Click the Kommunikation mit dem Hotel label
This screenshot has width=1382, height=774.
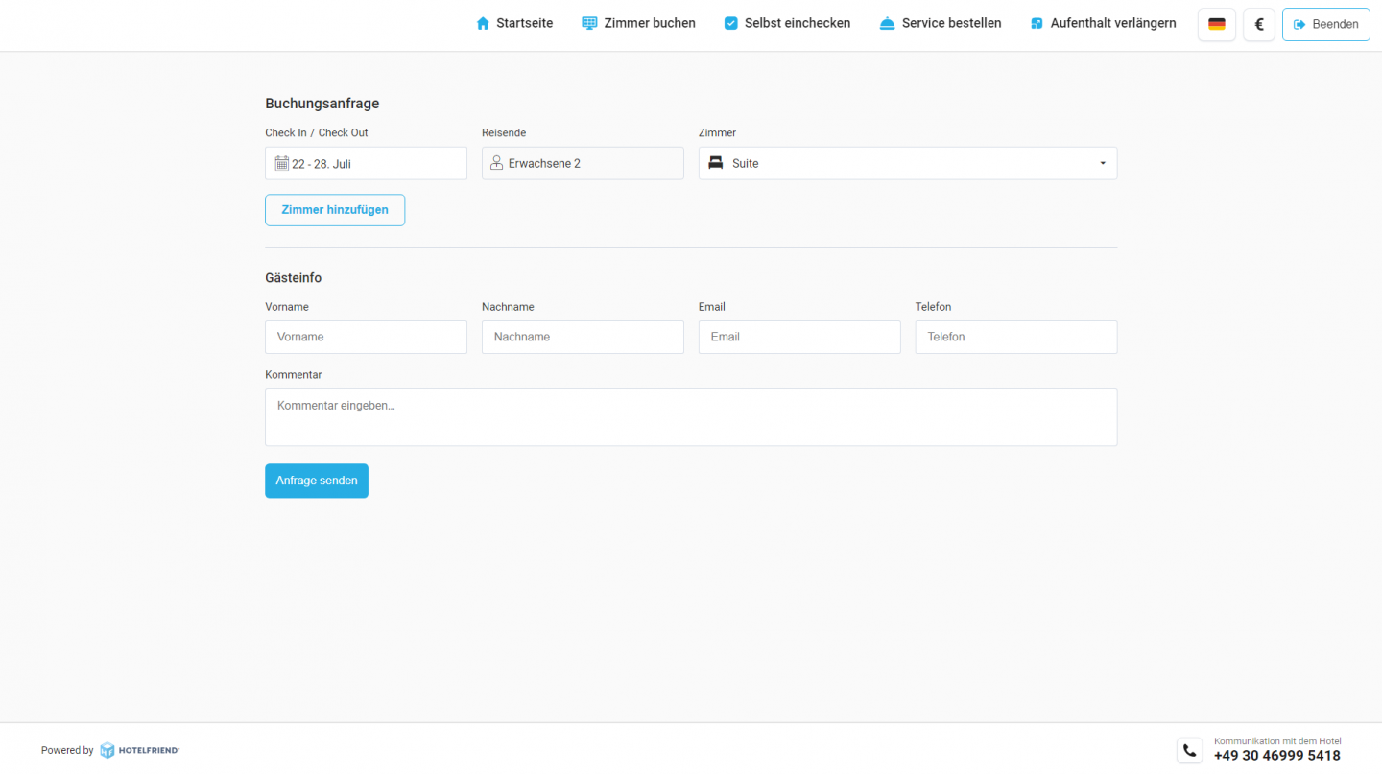coord(1277,741)
